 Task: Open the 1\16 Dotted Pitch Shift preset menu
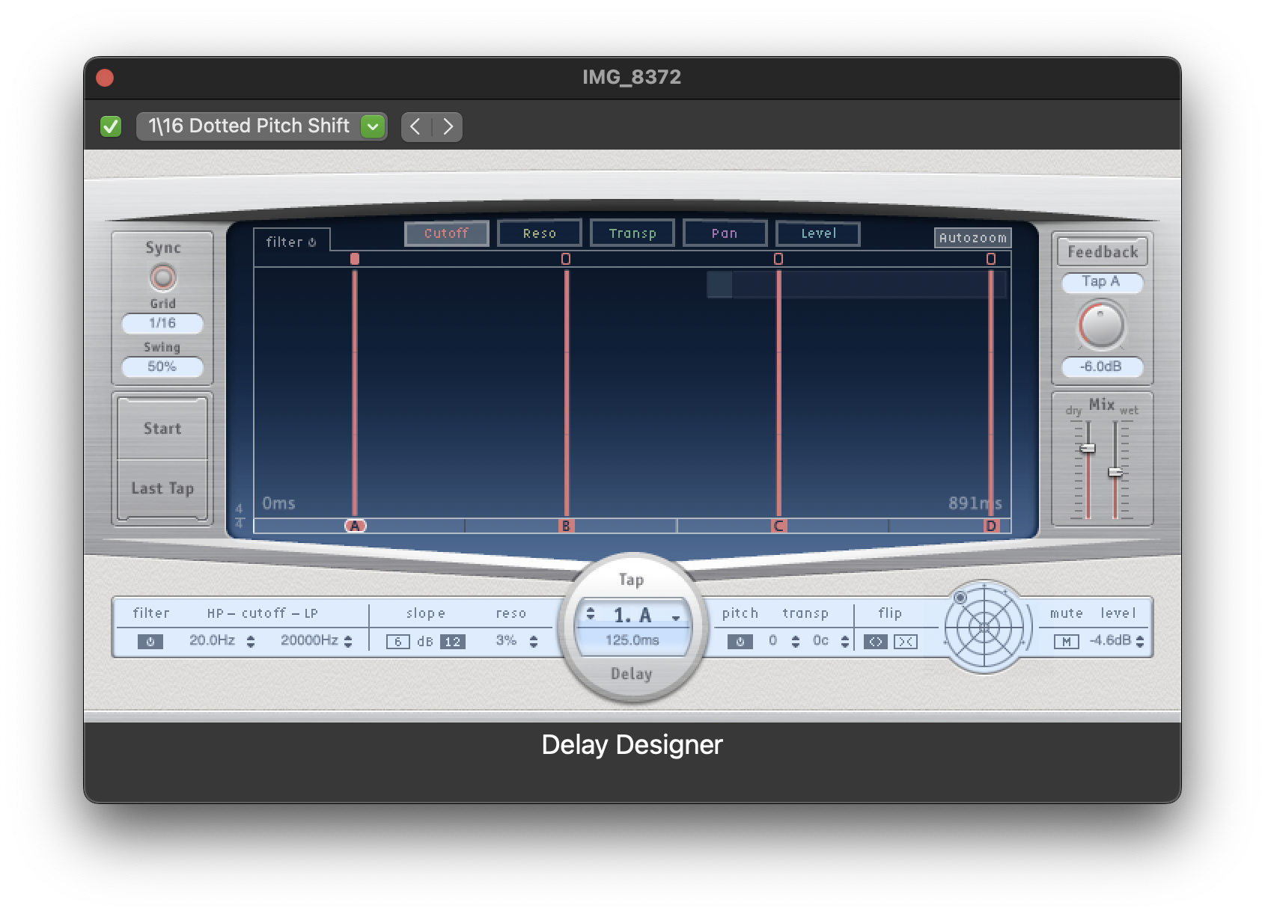pyautogui.click(x=261, y=126)
